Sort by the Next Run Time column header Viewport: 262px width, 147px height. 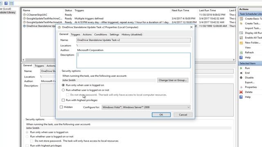[x=180, y=10]
